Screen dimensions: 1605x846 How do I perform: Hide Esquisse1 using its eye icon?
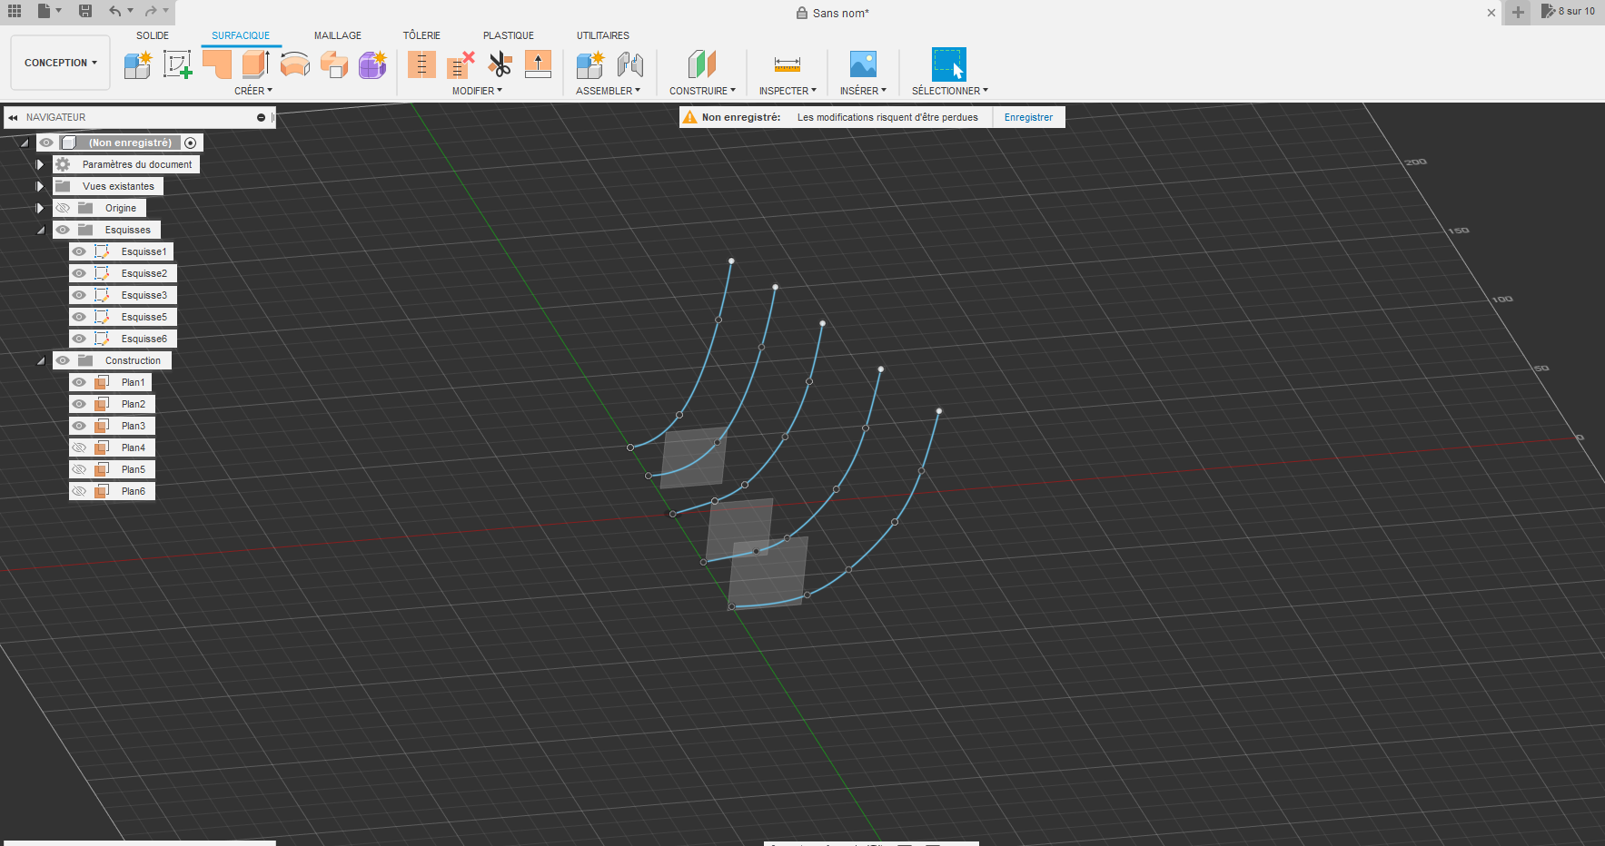tap(80, 251)
